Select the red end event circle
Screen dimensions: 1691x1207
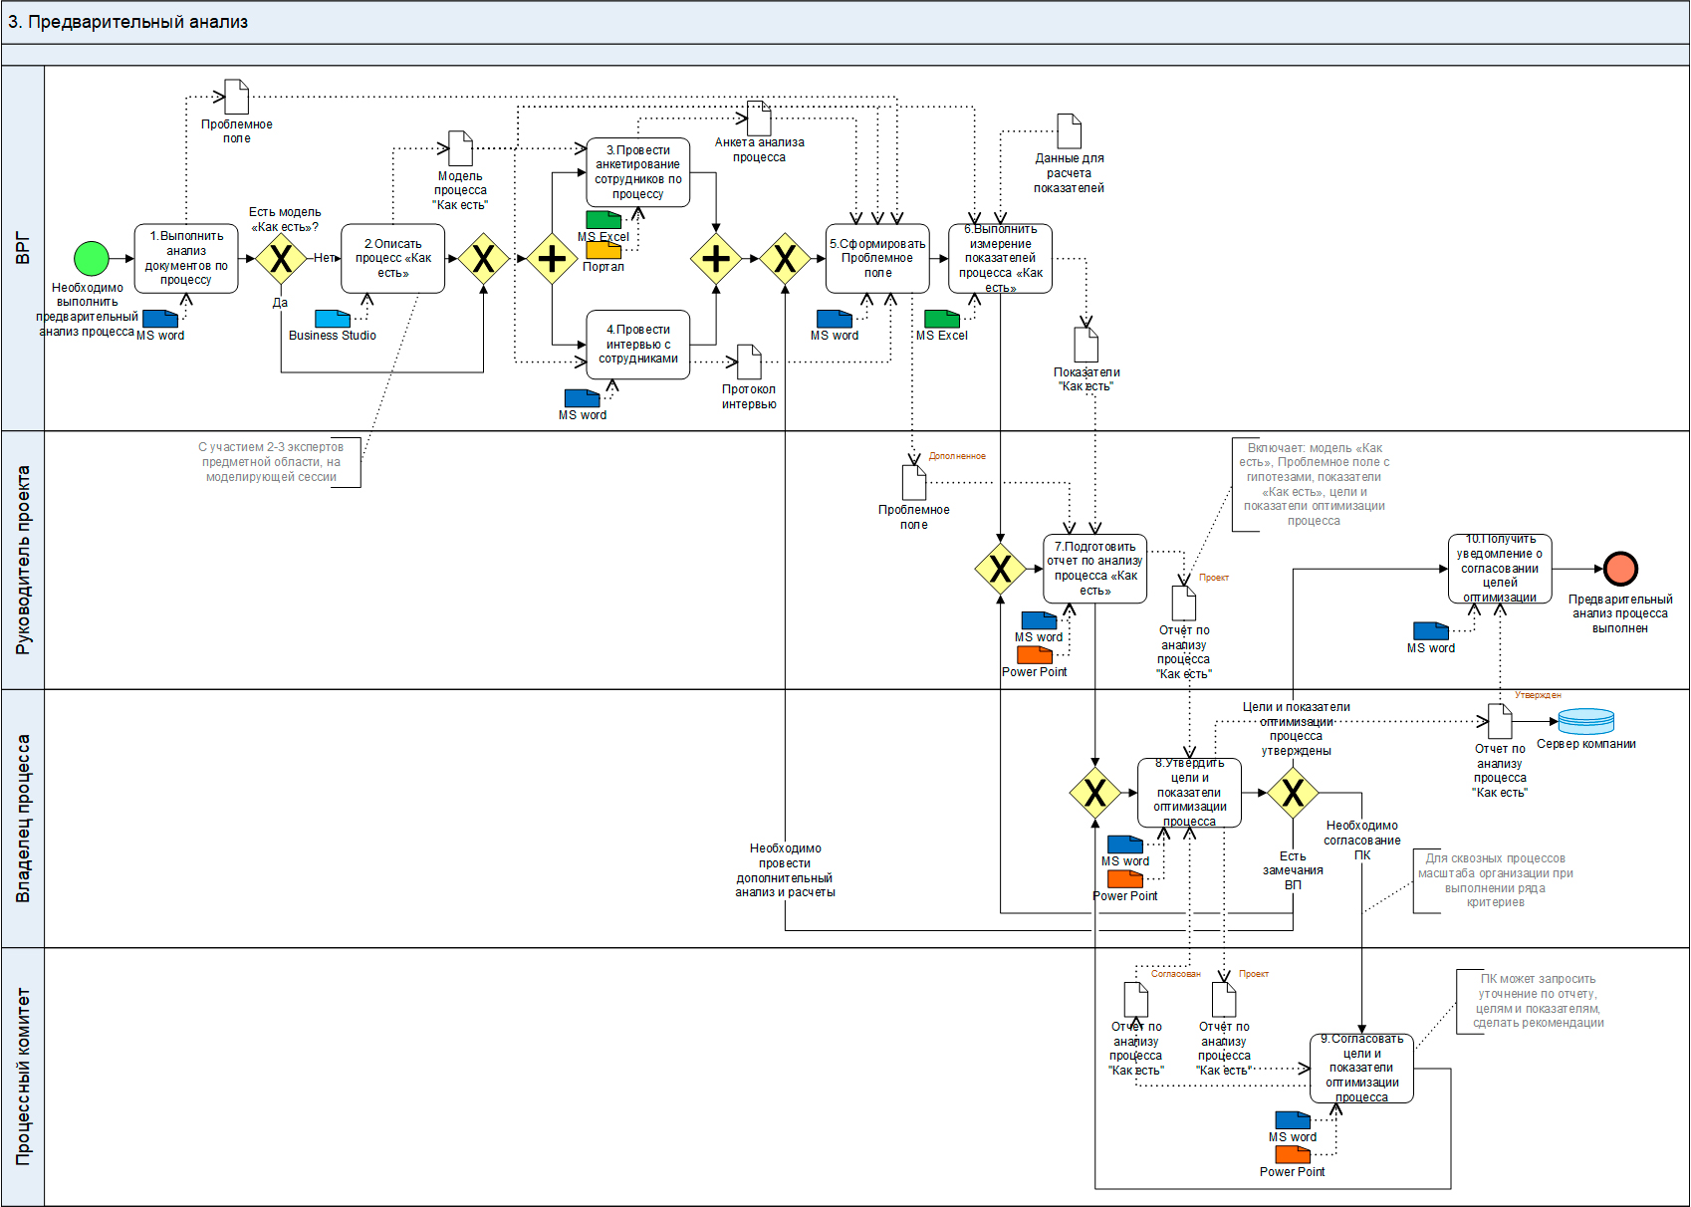[x=1620, y=569]
